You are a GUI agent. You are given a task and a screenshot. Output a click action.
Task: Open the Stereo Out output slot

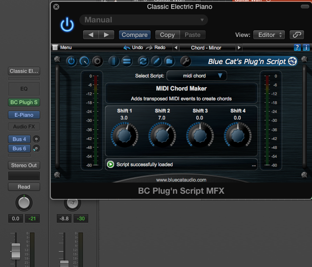[24, 165]
